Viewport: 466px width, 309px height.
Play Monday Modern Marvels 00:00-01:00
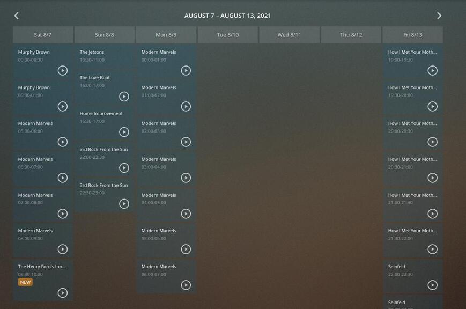[x=186, y=70]
